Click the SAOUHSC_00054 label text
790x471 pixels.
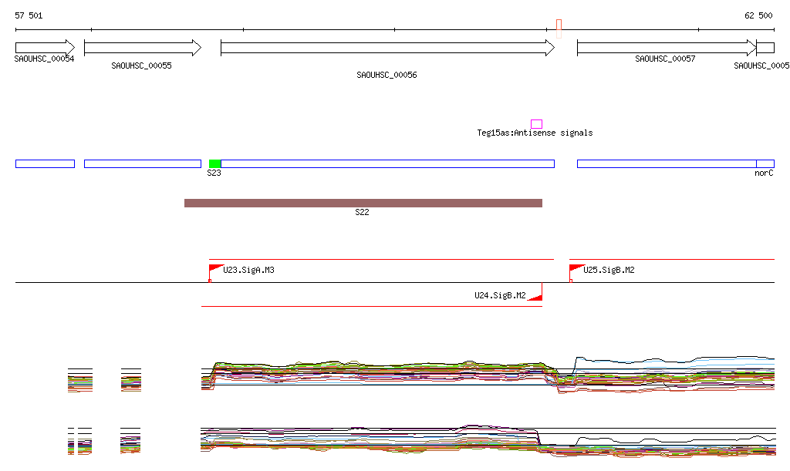[x=44, y=59]
